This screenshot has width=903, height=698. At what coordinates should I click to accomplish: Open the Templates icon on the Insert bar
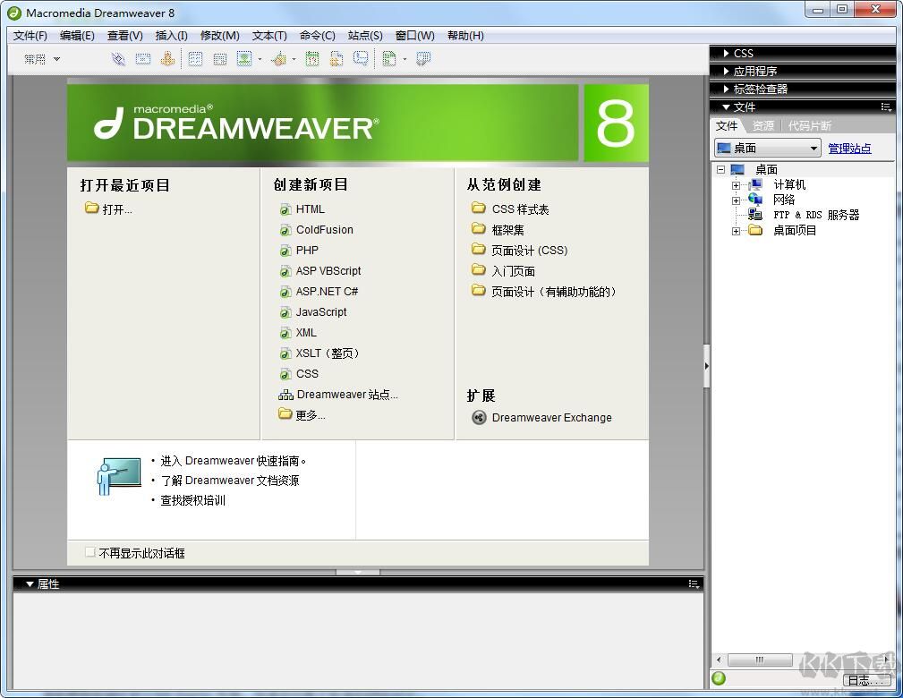click(389, 58)
